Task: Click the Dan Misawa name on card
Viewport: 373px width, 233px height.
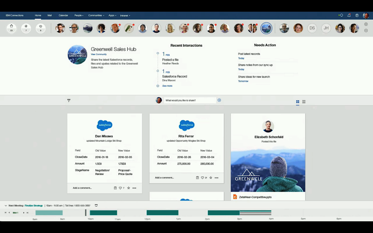Action: click(x=104, y=136)
